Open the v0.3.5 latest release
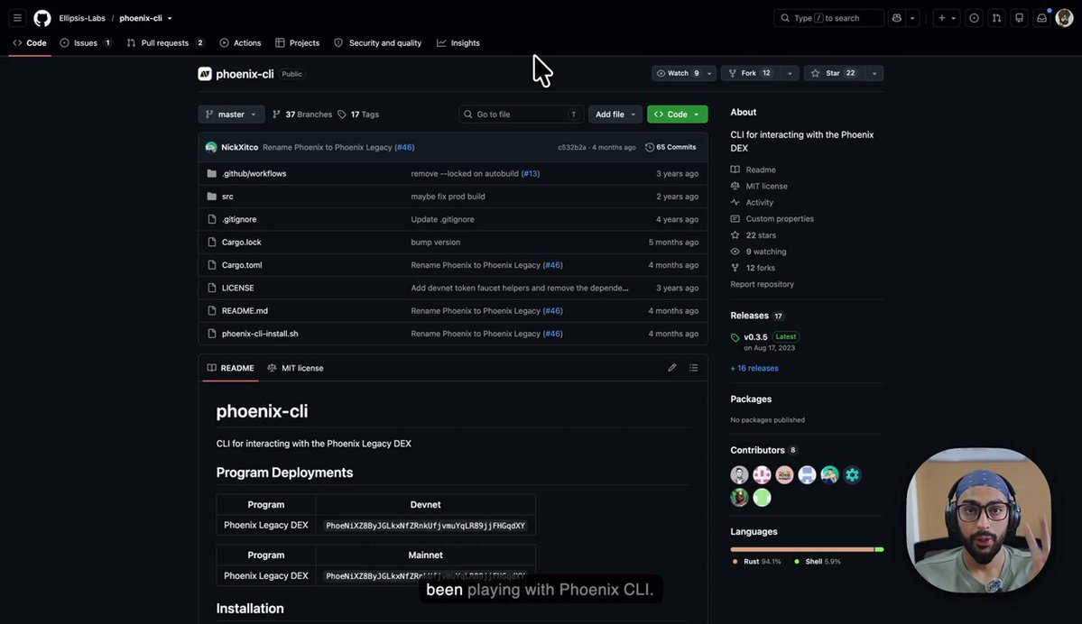The height and width of the screenshot is (624, 1082). pos(755,337)
